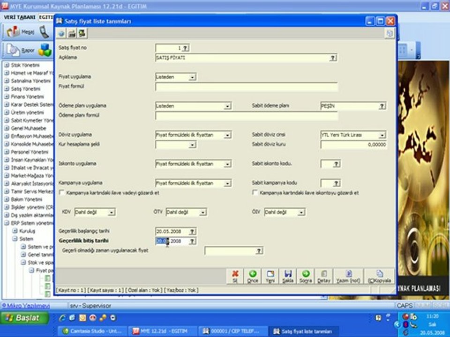This screenshot has width=450, height=337.
Task: Open lookup for Satış fiyat no
Action: (185, 48)
